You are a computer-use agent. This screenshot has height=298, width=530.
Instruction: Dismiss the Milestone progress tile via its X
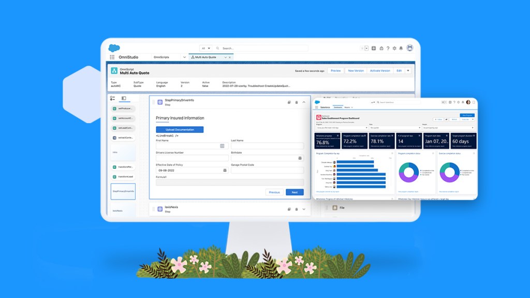337,135
